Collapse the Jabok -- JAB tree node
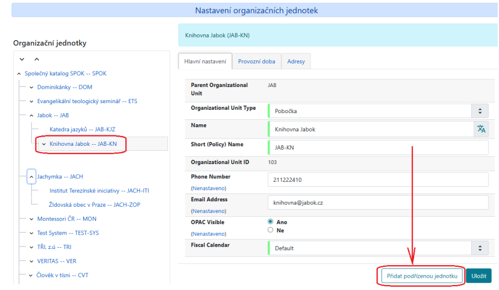This screenshot has height=290, width=499. pos(31,115)
